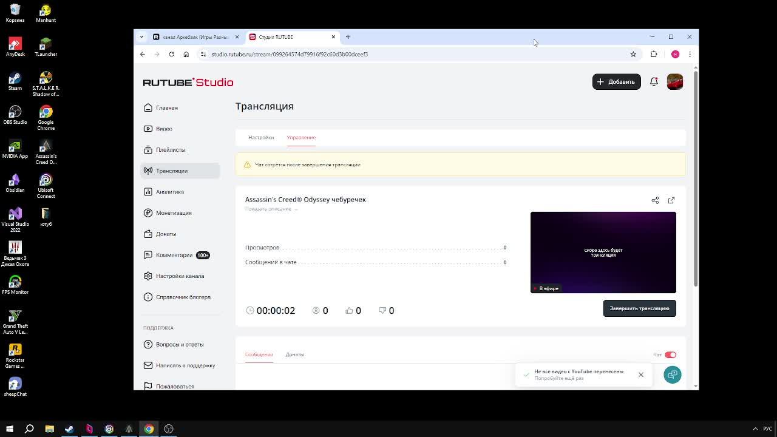The image size is (777, 437).
Task: Click the RUTUBE Studio logo
Action: (188, 82)
